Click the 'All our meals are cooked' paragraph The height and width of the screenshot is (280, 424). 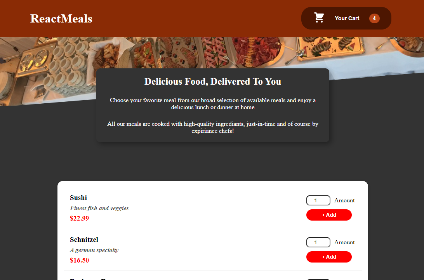[x=213, y=127]
